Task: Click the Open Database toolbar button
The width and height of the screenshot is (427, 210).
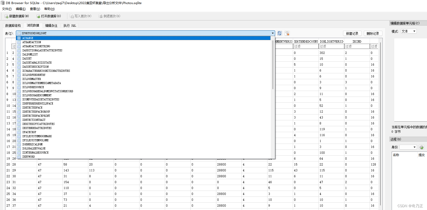Action: 49,16
